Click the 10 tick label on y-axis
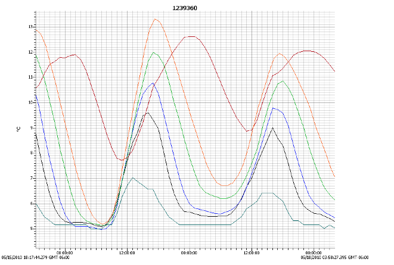This screenshot has height=265, width=394. point(29,102)
